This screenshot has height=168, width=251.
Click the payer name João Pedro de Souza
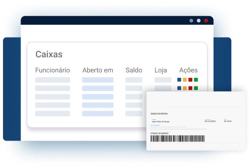pos(160,121)
